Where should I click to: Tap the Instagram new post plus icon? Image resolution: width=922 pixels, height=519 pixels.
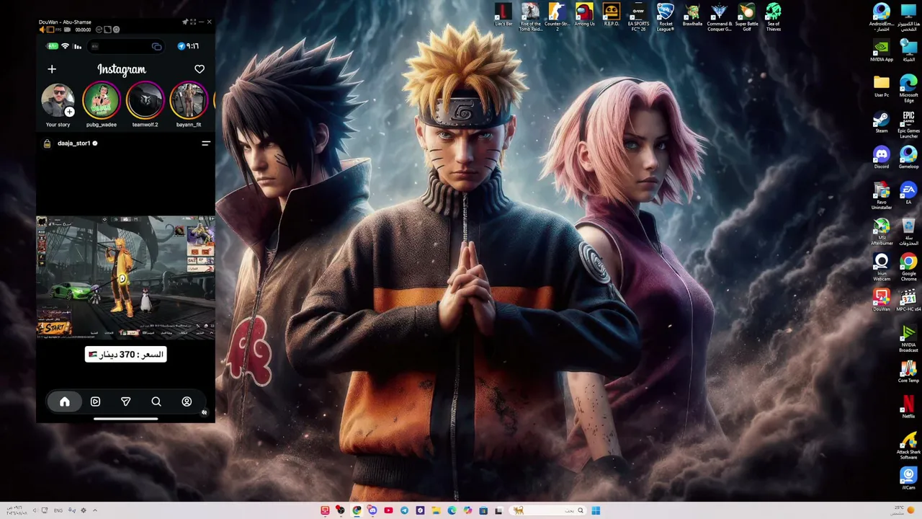[x=52, y=69]
